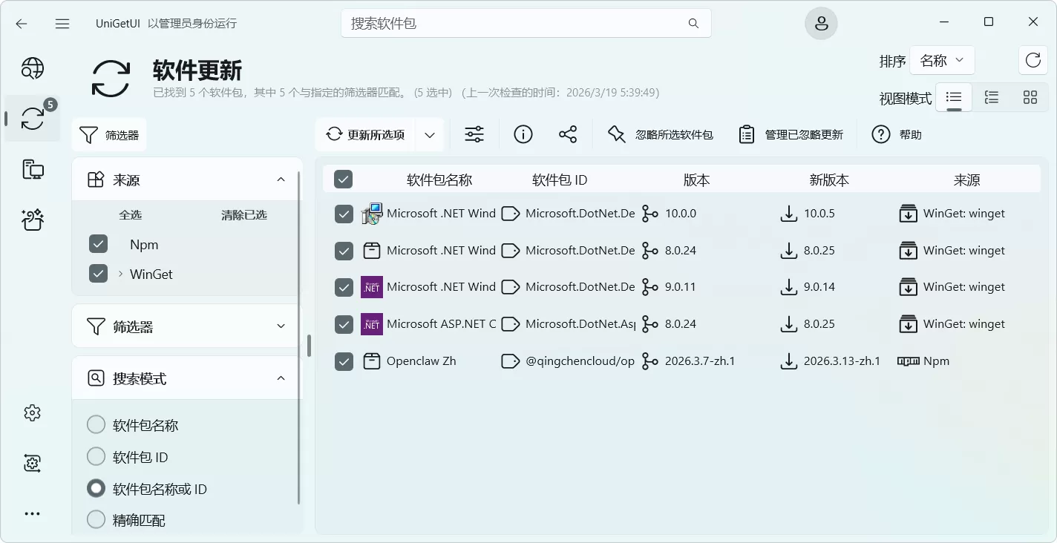
Task: Open the installation options sliders icon
Action: pyautogui.click(x=474, y=134)
